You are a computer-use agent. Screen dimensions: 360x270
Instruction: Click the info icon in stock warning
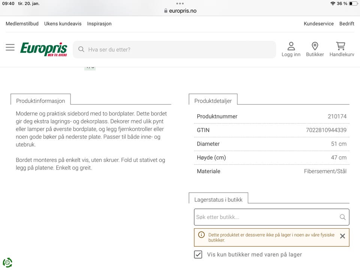click(201, 235)
